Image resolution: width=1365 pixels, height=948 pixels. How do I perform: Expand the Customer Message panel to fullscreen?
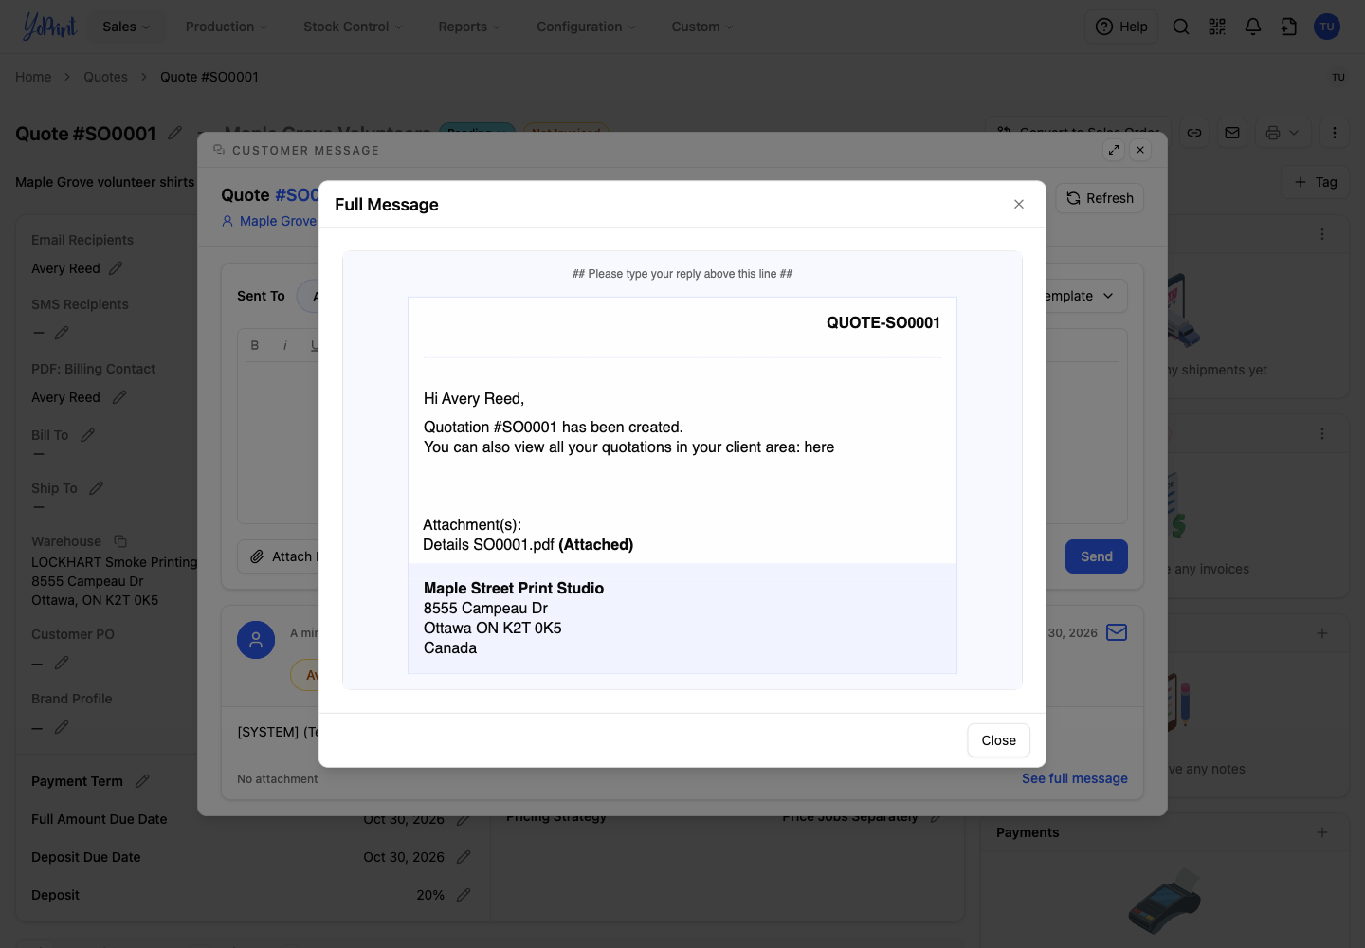(x=1114, y=150)
